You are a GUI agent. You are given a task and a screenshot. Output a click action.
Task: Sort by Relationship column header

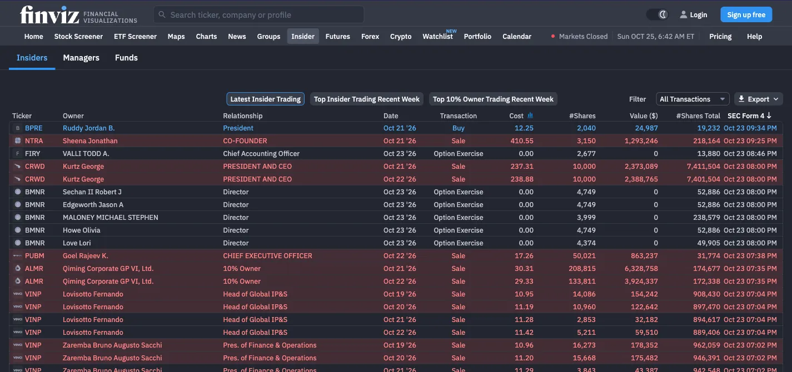(243, 115)
